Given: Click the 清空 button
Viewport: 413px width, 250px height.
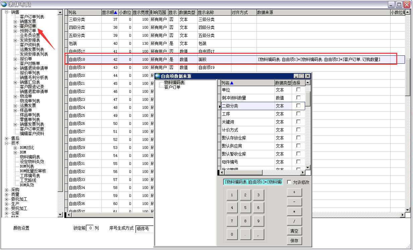Looking at the screenshot, I should pos(294,231).
